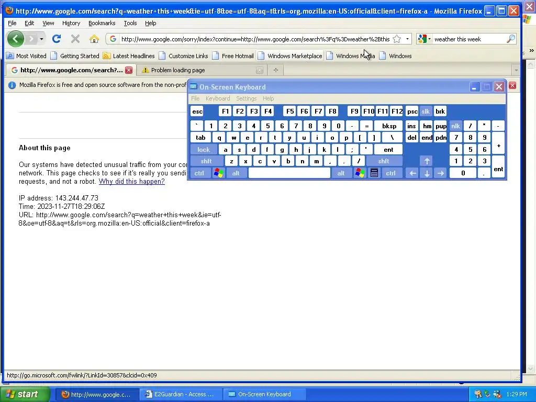The width and height of the screenshot is (536, 402).
Task: Click the up arrow key on keyboard
Action: (x=427, y=161)
